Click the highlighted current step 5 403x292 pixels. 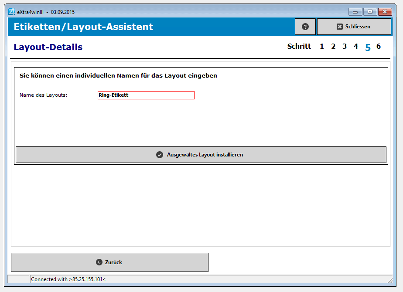click(368, 47)
